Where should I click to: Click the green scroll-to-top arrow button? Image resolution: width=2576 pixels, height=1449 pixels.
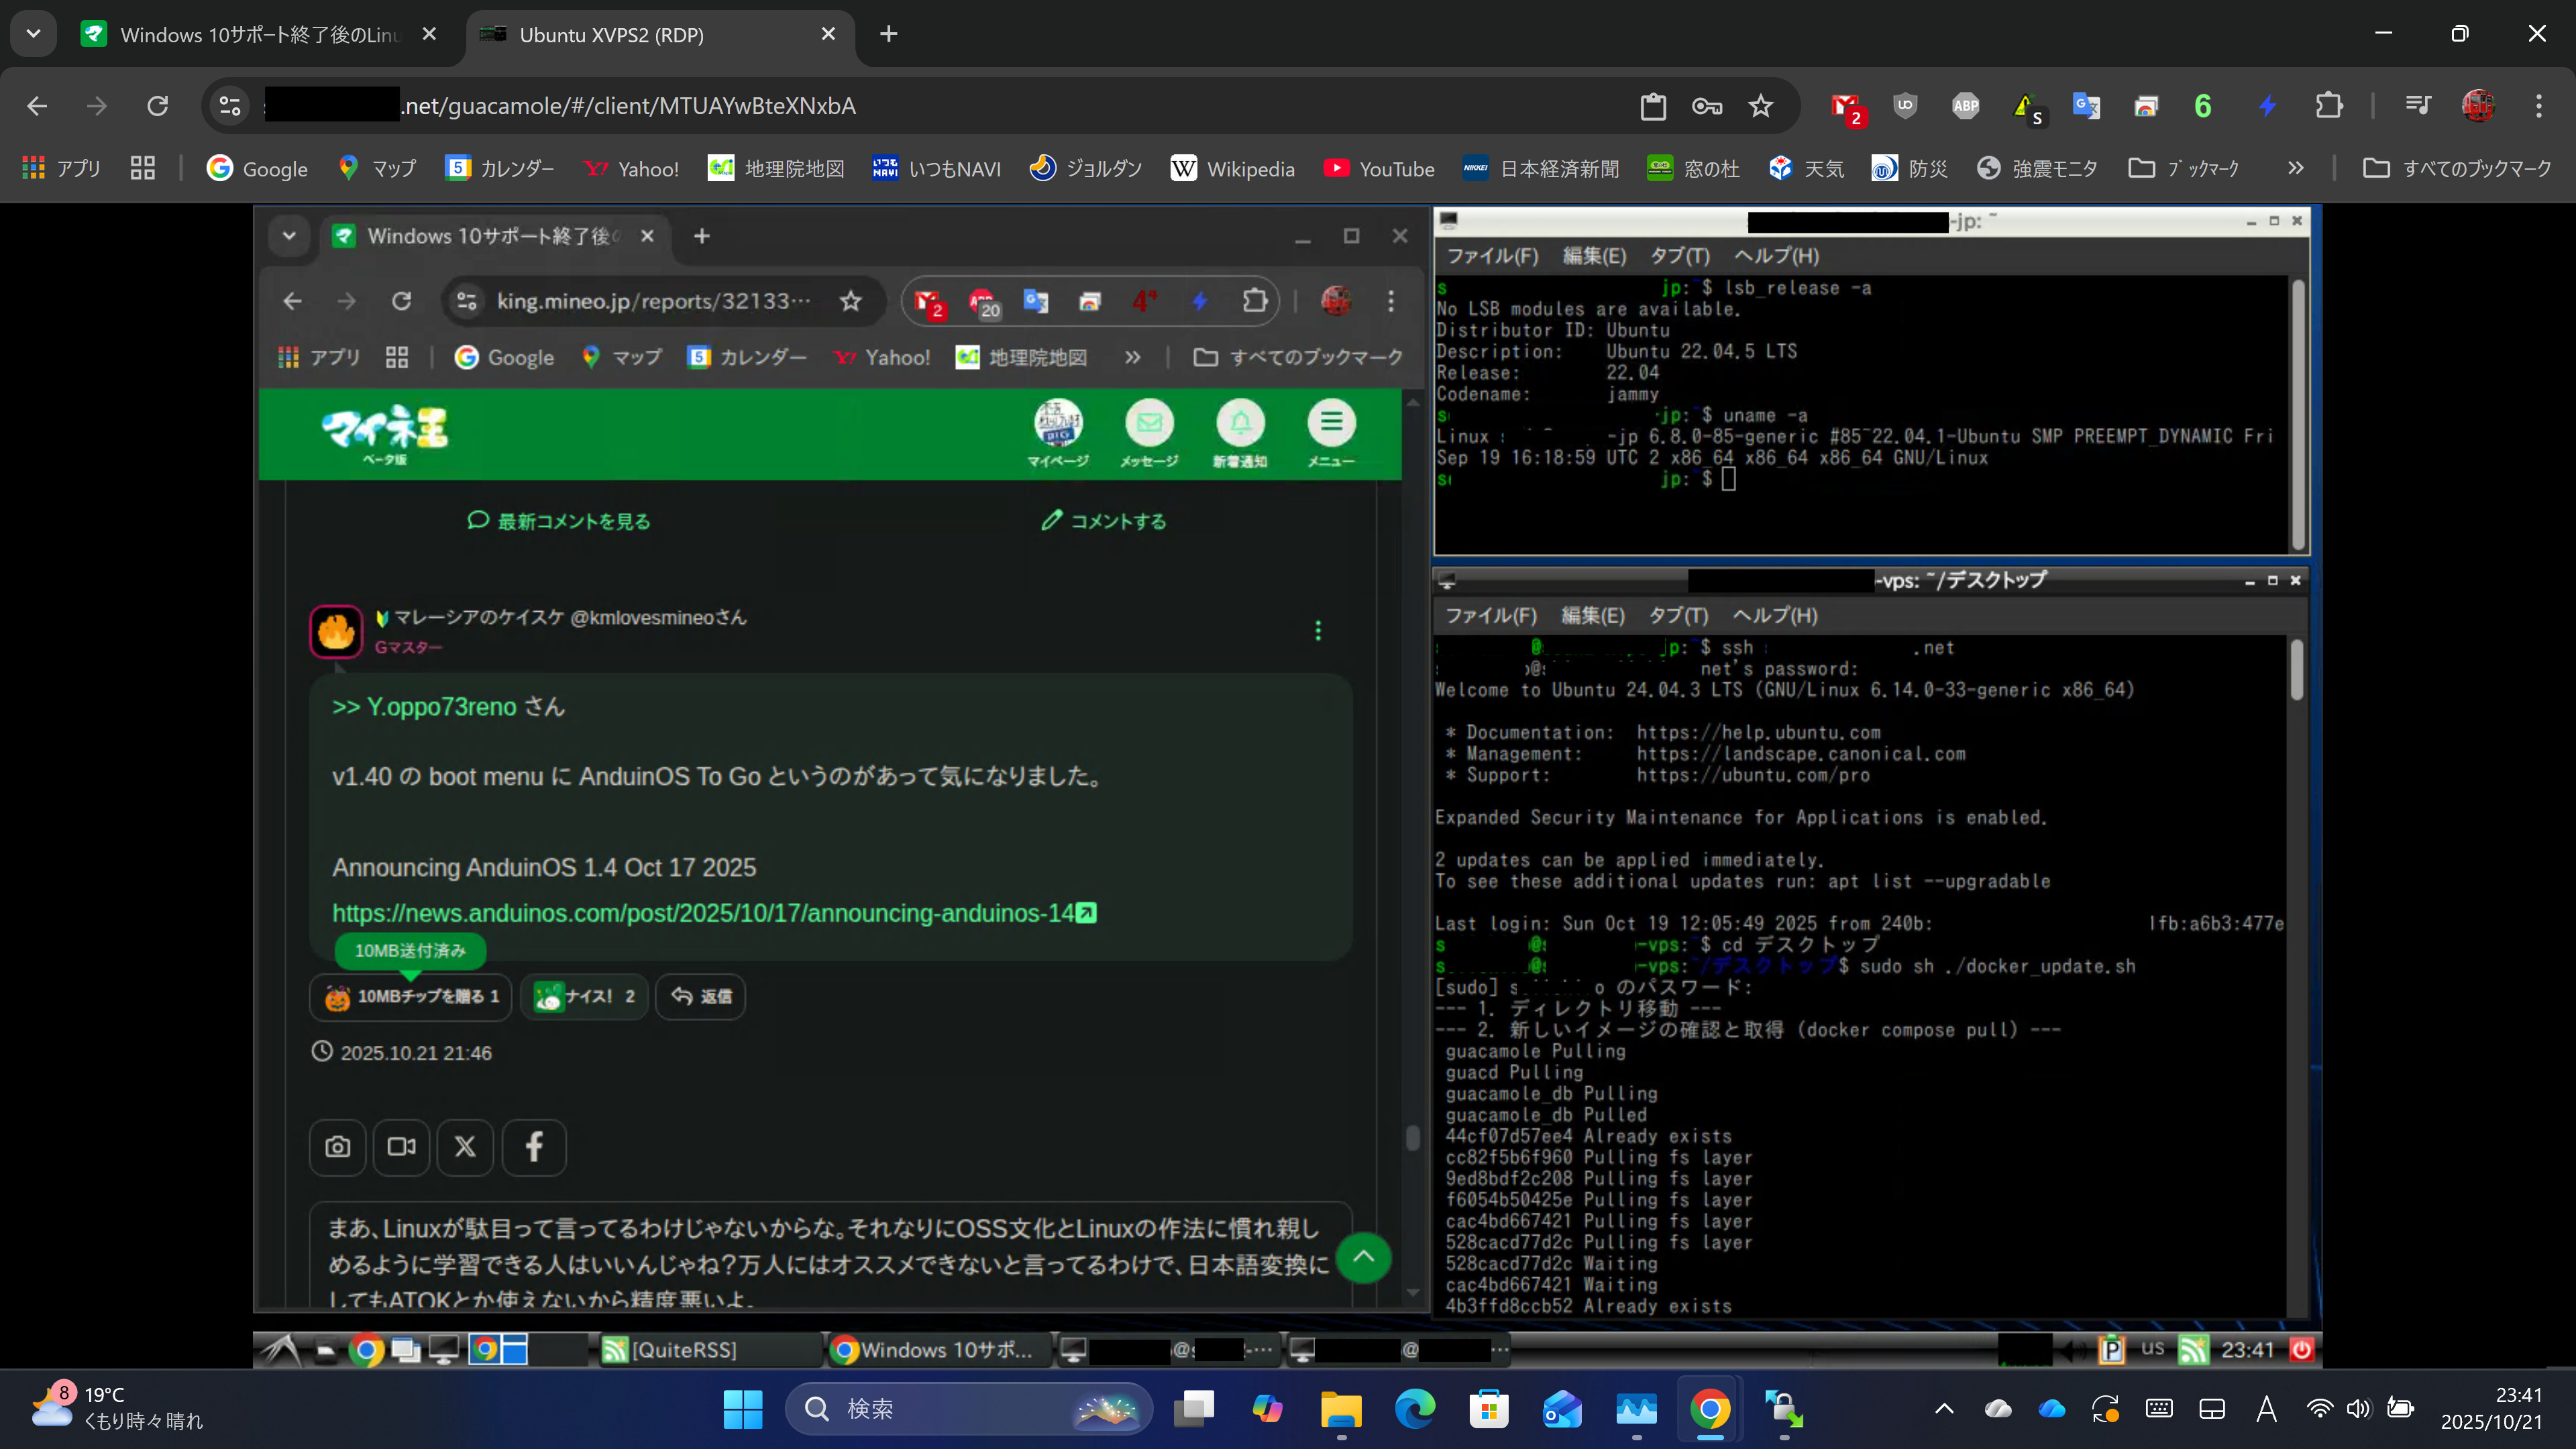point(1363,1257)
